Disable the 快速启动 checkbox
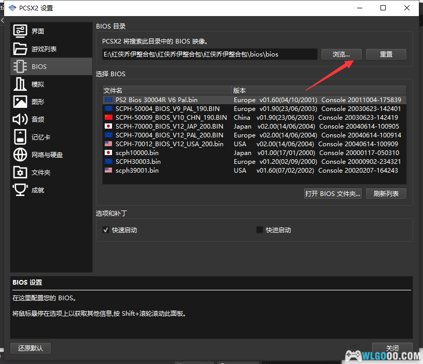The image size is (423, 364). point(106,230)
